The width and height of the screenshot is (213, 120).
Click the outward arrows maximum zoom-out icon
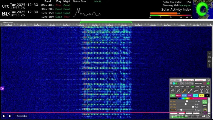[x=190, y=91]
